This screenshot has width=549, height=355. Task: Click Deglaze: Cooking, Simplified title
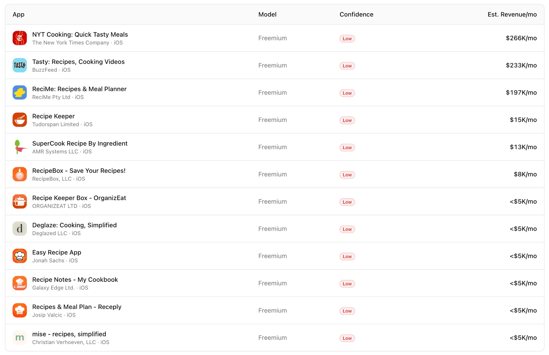pos(74,225)
